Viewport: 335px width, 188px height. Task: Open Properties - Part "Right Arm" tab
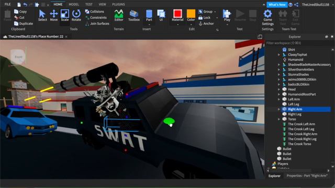pos(307,176)
